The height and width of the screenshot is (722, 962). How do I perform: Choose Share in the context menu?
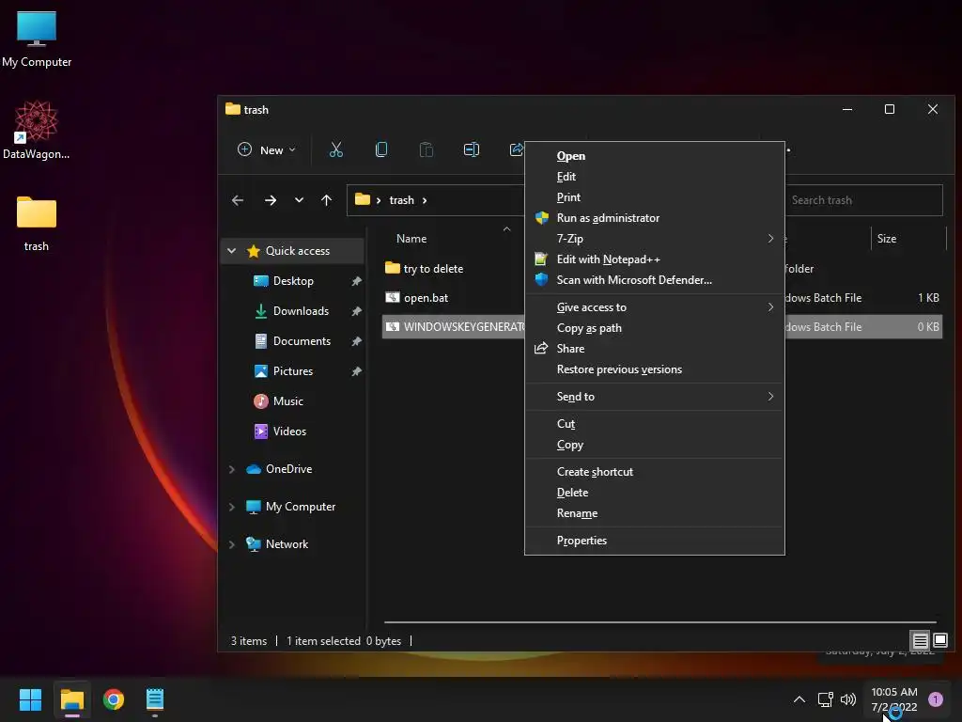click(x=655, y=349)
